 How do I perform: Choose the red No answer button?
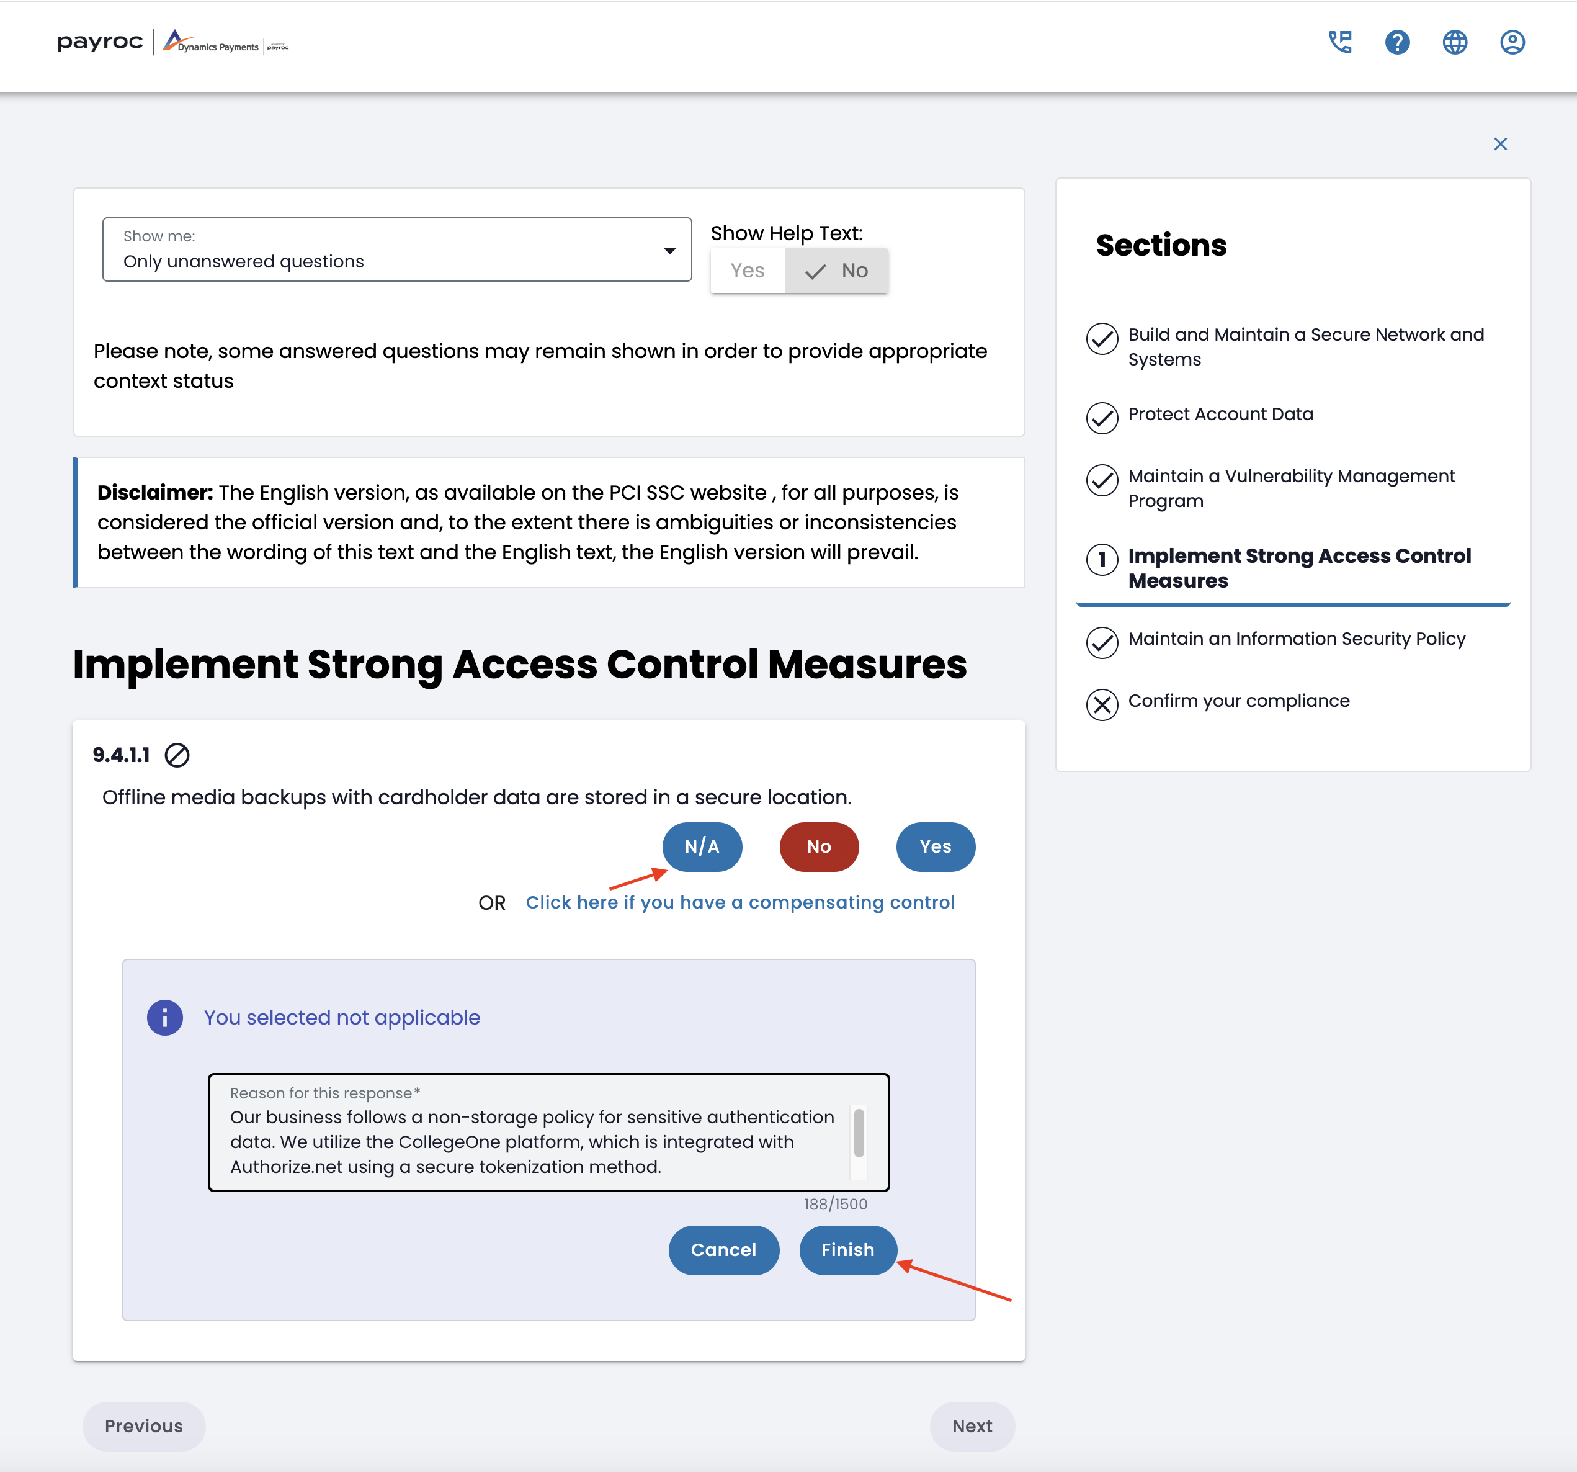(819, 846)
